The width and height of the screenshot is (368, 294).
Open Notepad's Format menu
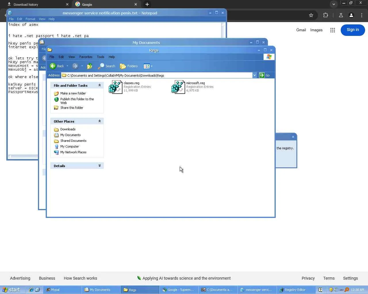coord(30,19)
